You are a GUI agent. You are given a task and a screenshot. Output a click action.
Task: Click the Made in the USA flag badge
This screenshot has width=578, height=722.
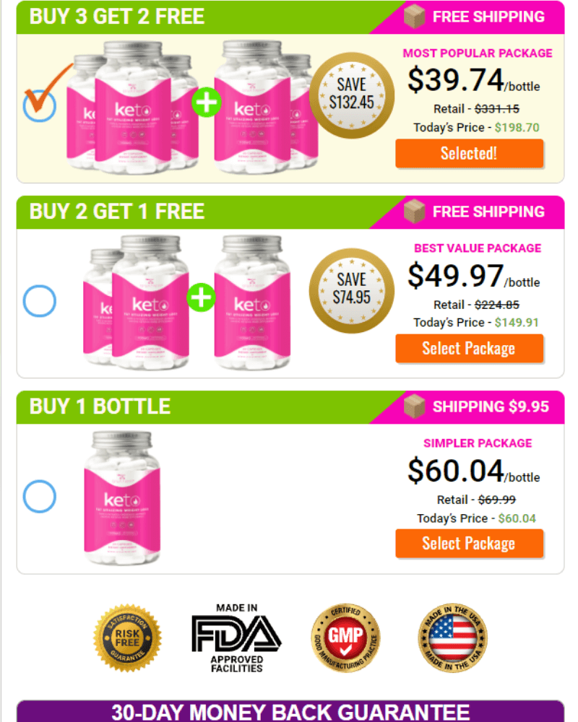(x=452, y=638)
